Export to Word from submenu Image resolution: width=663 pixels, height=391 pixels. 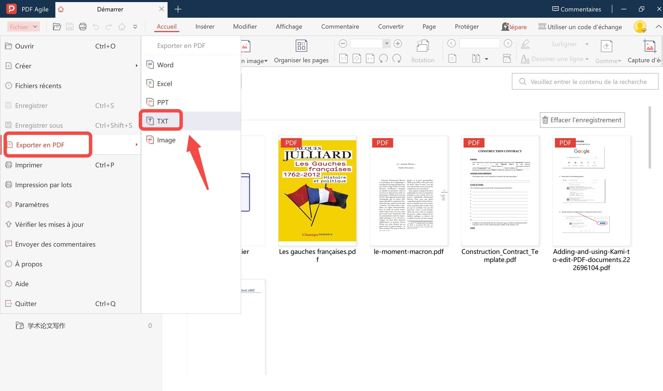coord(191,65)
